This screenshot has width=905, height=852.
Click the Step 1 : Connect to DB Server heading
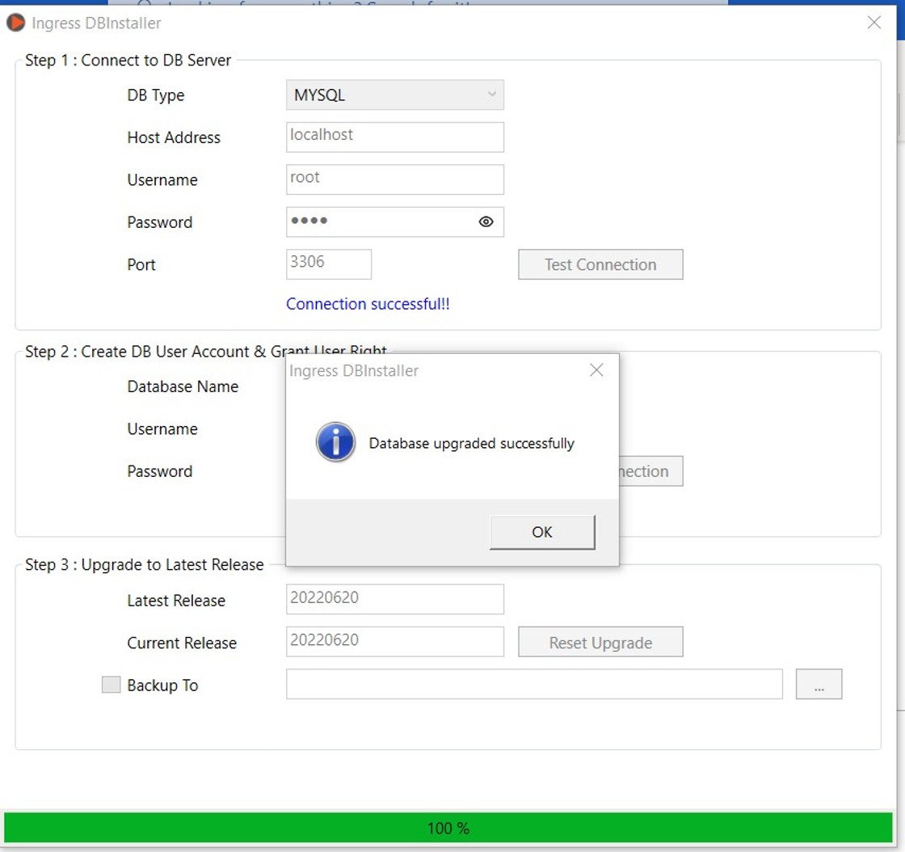[128, 60]
